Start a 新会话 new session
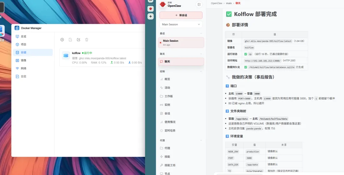 coord(181,15)
